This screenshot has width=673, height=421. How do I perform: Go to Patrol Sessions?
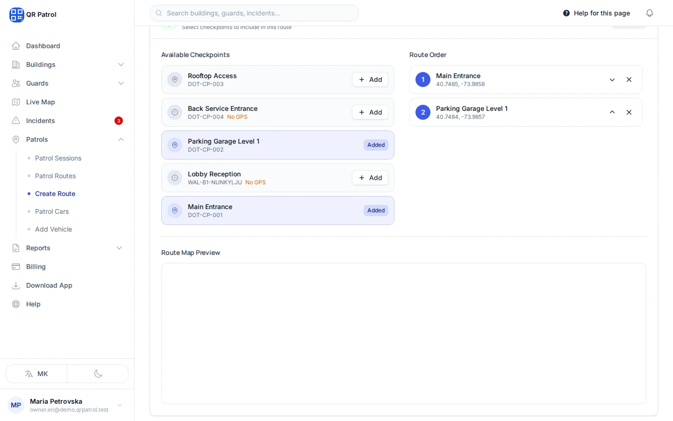58,158
